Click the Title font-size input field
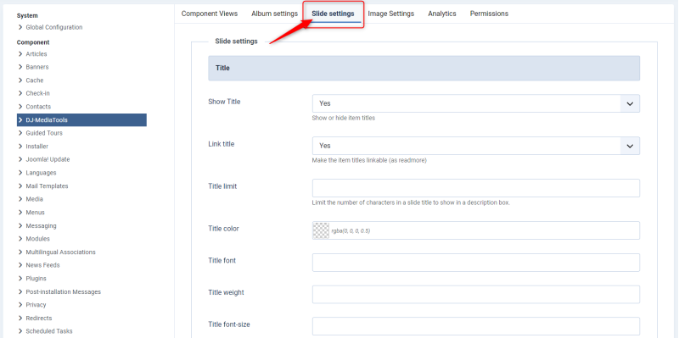This screenshot has width=679, height=338. [476, 326]
